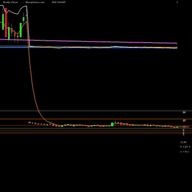Click the "MunafaSutra.com" label in the header
The width and height of the screenshot is (192, 192).
pyautogui.click(x=35, y=2)
